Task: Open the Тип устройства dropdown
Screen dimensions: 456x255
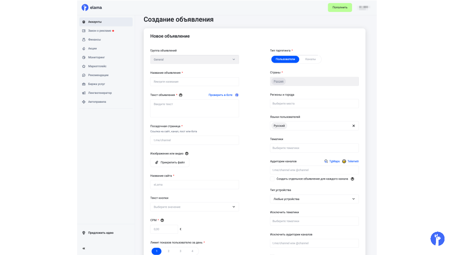Action: tap(314, 199)
